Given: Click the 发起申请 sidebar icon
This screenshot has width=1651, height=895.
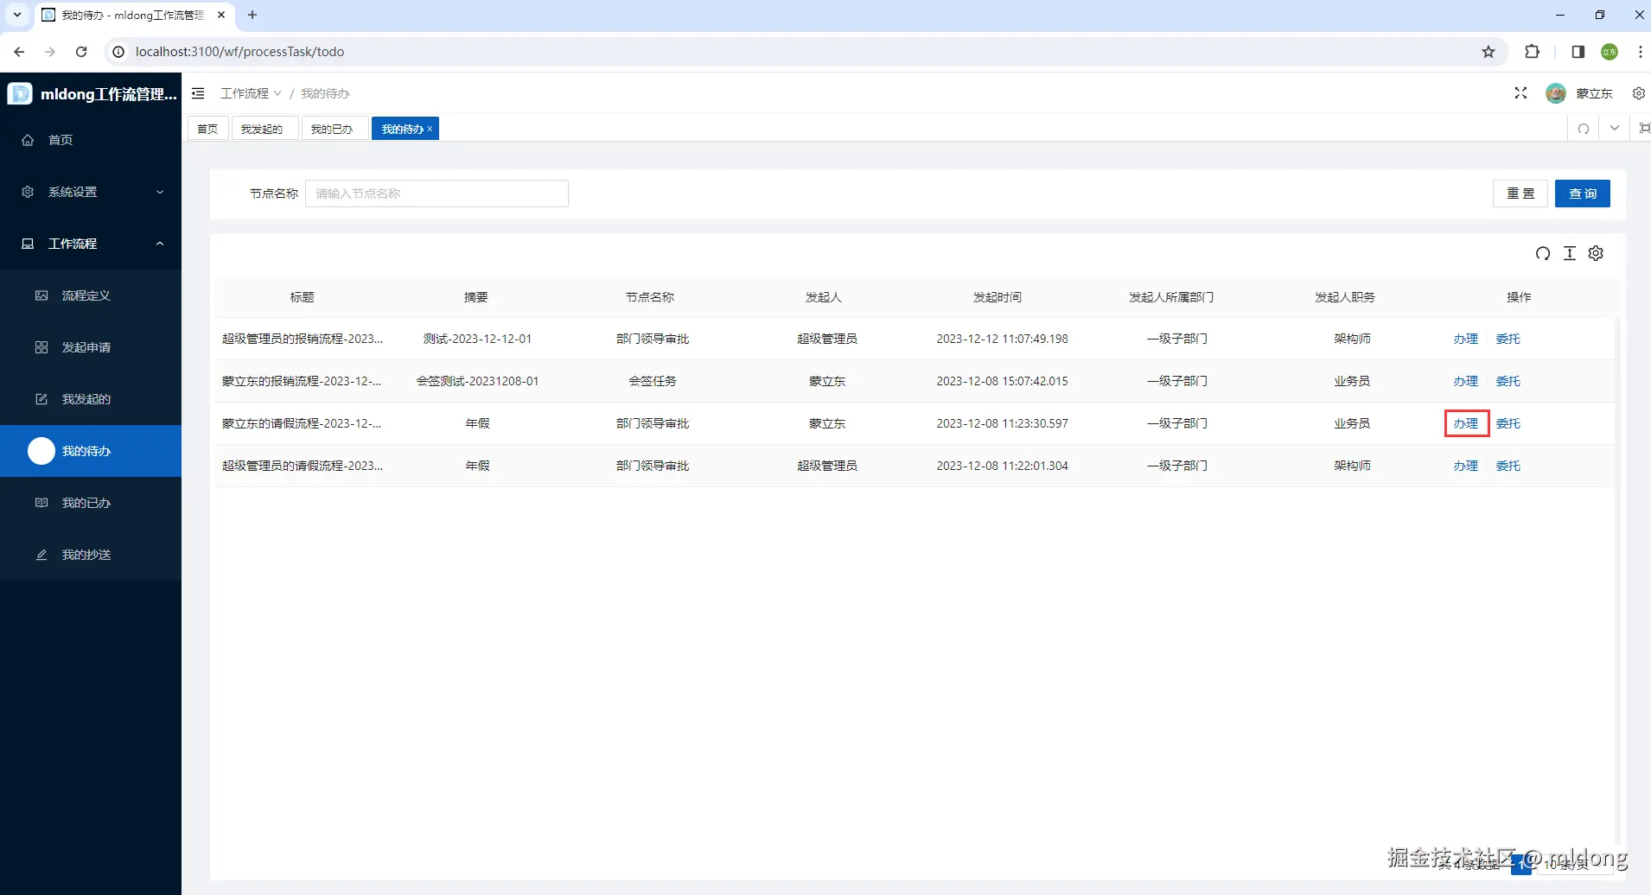Looking at the screenshot, I should pyautogui.click(x=41, y=347).
